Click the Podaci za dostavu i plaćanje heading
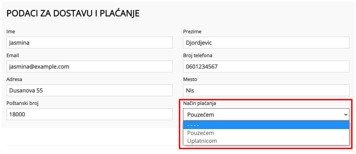 coord(73,13)
